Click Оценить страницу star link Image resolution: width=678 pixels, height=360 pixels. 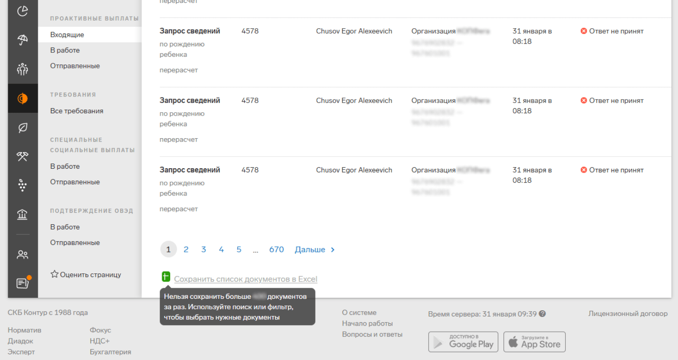pos(86,274)
